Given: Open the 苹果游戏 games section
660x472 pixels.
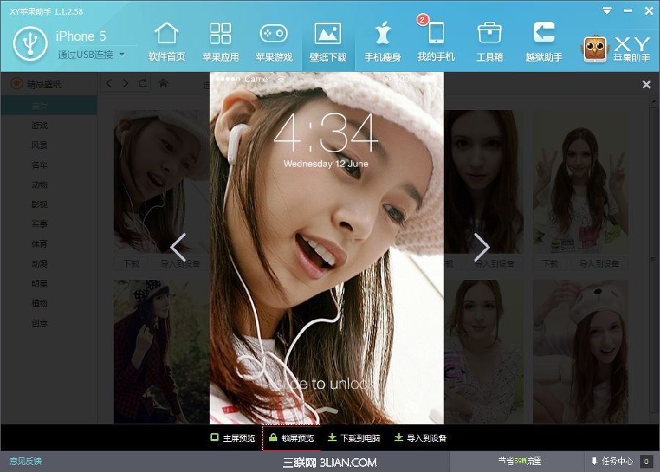Looking at the screenshot, I should click(274, 42).
